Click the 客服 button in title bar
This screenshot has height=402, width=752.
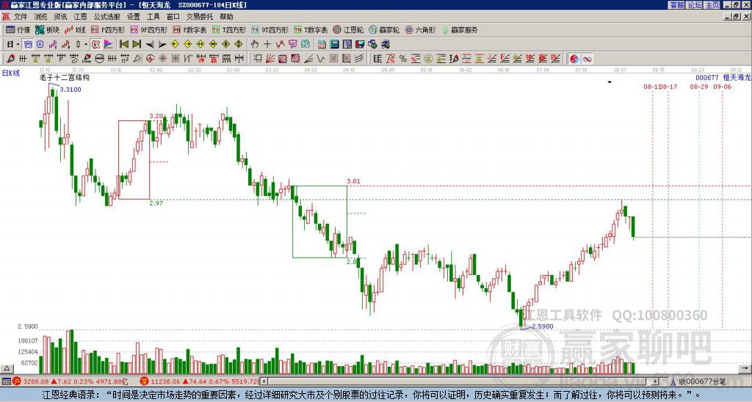pyautogui.click(x=677, y=5)
